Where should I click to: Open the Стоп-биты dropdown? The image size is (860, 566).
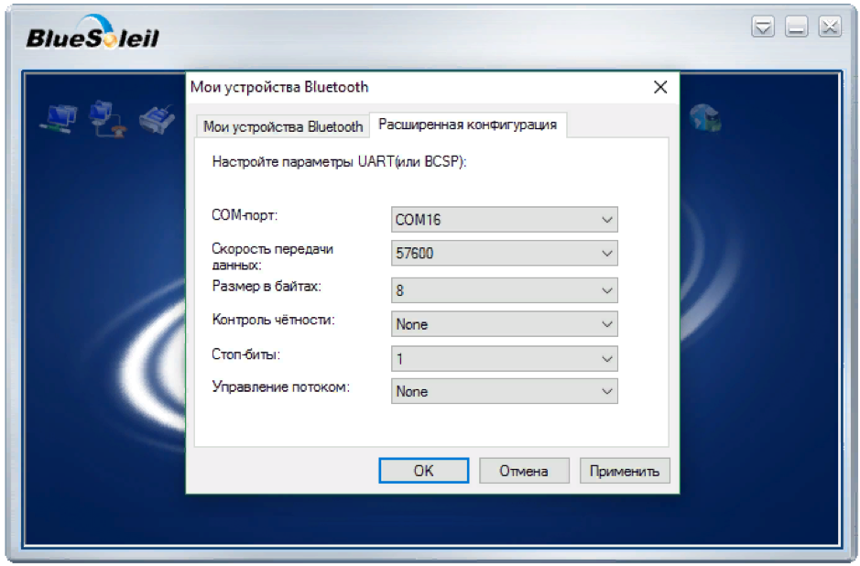pos(505,359)
